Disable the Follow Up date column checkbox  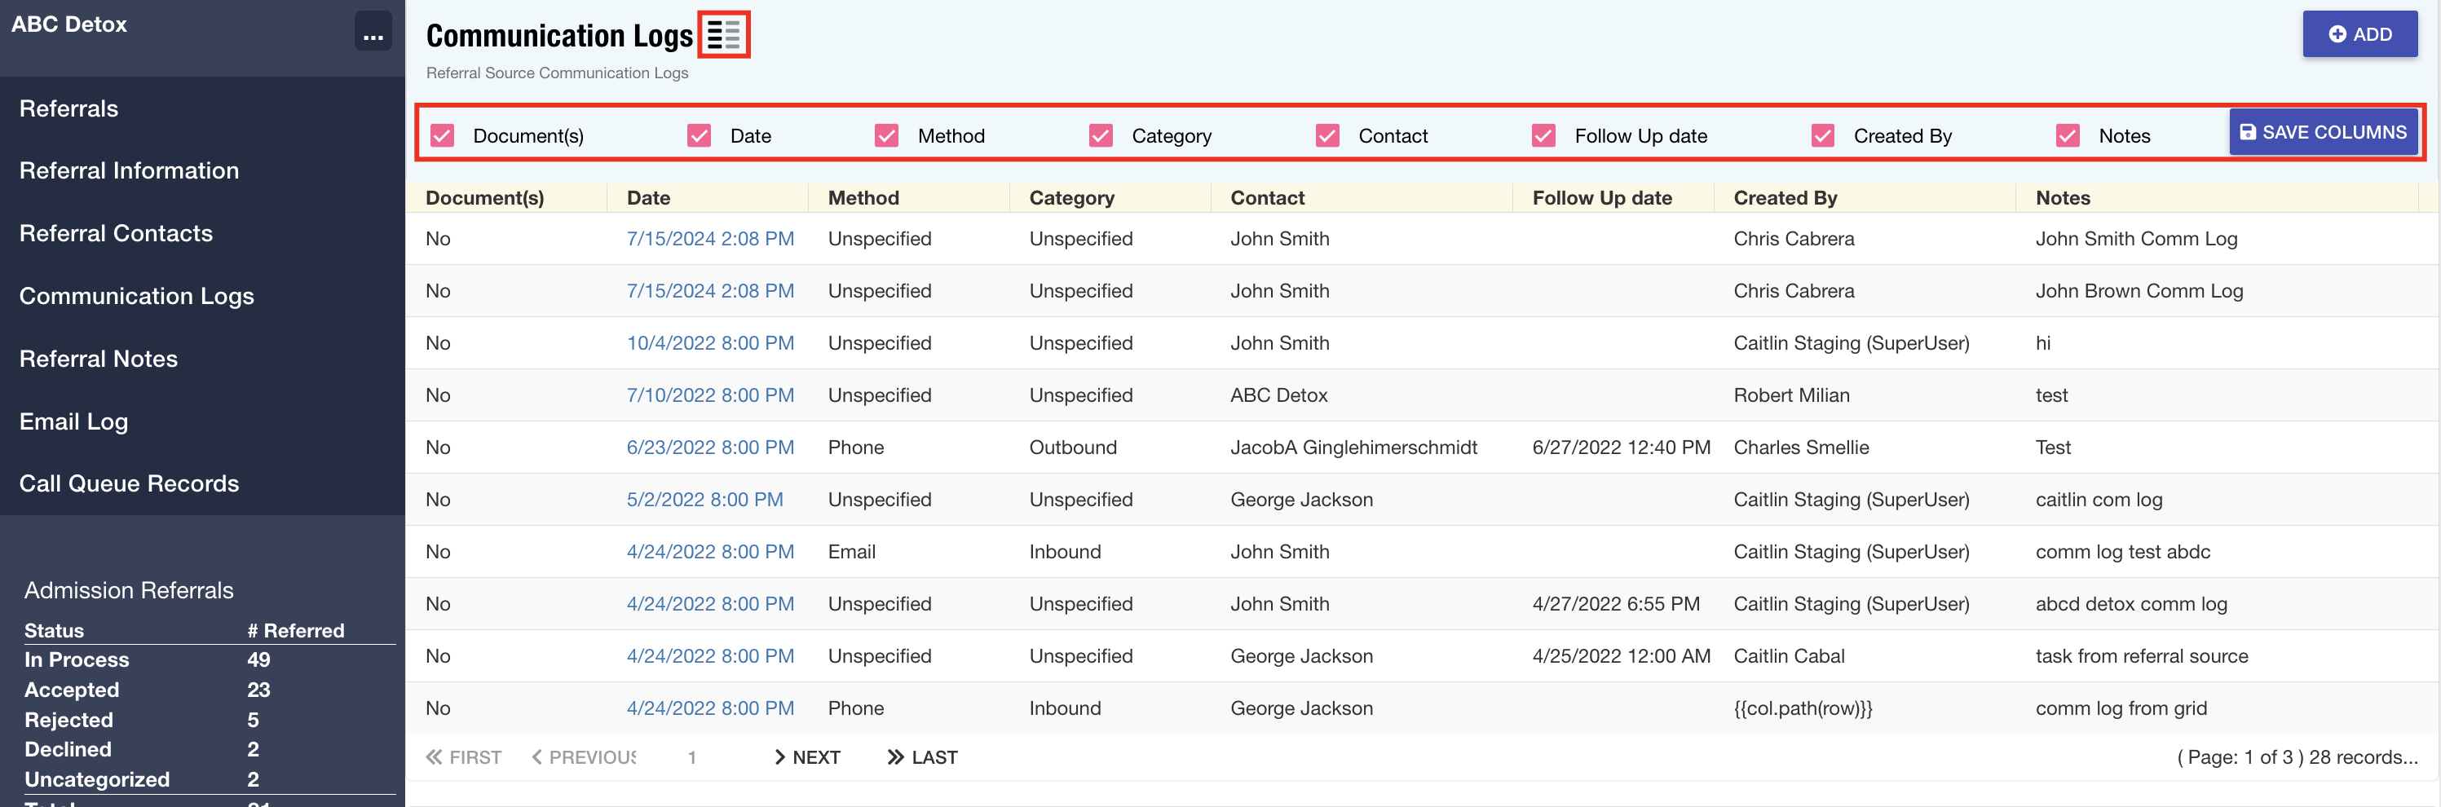click(1543, 135)
